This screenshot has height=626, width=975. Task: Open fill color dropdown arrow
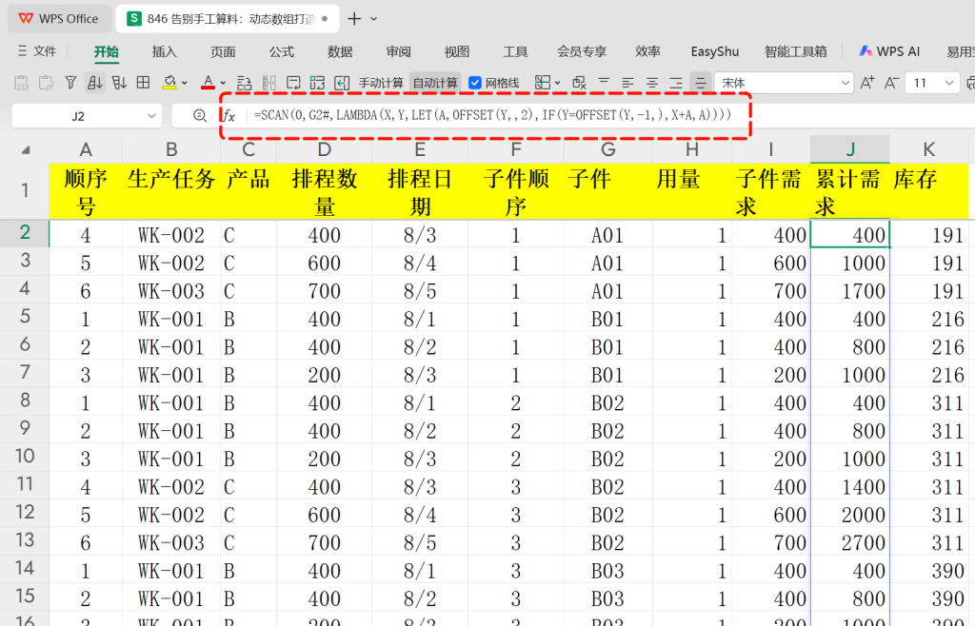pyautogui.click(x=185, y=83)
